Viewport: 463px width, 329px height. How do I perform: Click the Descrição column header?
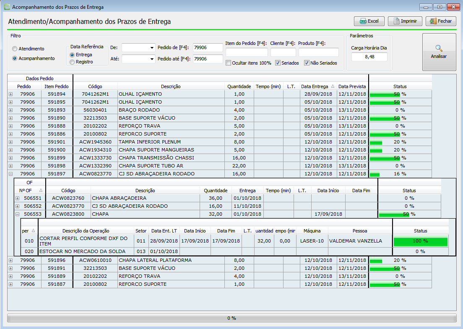[170, 86]
